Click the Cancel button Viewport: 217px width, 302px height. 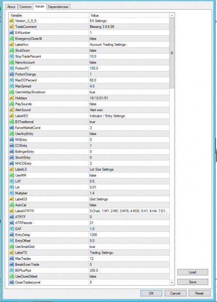pyautogui.click(x=175, y=293)
